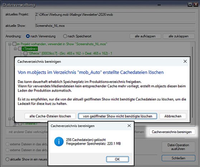
Task: Confirm the deleted cache message with OK
Action: pyautogui.click(x=117, y=159)
